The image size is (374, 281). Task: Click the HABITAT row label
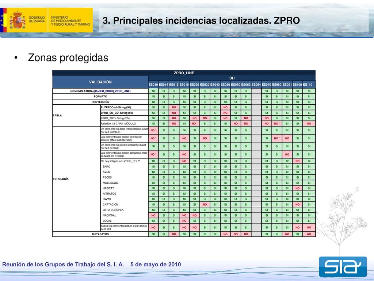108,188
